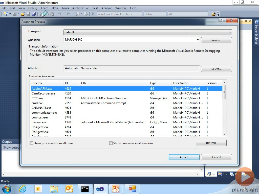The height and width of the screenshot is (194, 259).
Task: Select the communicator.exe process row
Action: coord(126,113)
